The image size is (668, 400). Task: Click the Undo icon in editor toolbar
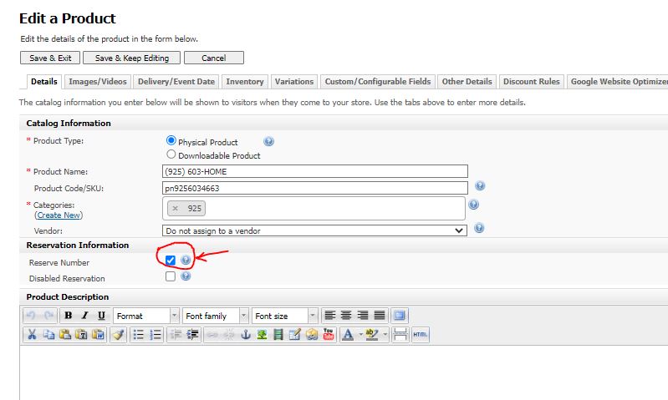tap(31, 316)
